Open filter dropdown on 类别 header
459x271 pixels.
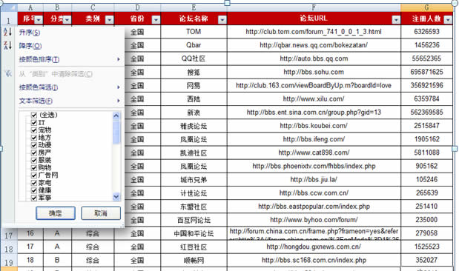(110, 19)
